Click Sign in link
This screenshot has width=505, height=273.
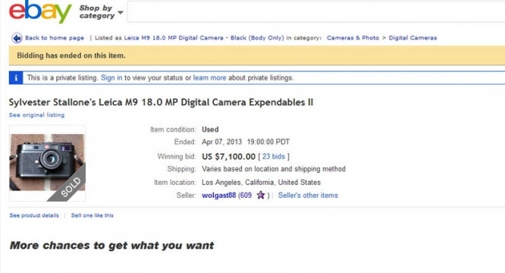click(x=111, y=78)
